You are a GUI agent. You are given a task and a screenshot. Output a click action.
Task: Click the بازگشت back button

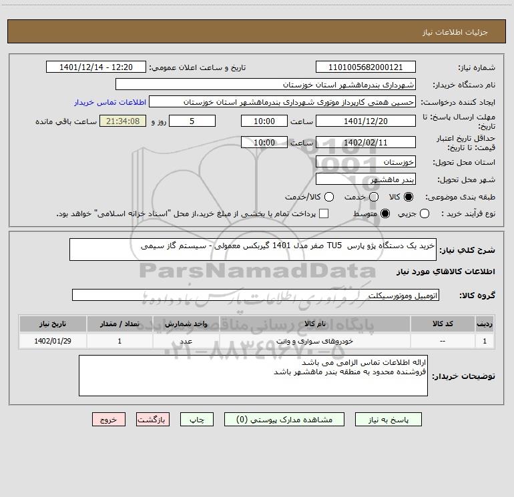point(153,420)
